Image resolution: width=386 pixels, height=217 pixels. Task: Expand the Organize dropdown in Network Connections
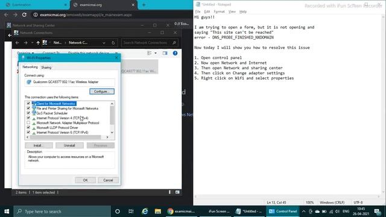pos(25,53)
